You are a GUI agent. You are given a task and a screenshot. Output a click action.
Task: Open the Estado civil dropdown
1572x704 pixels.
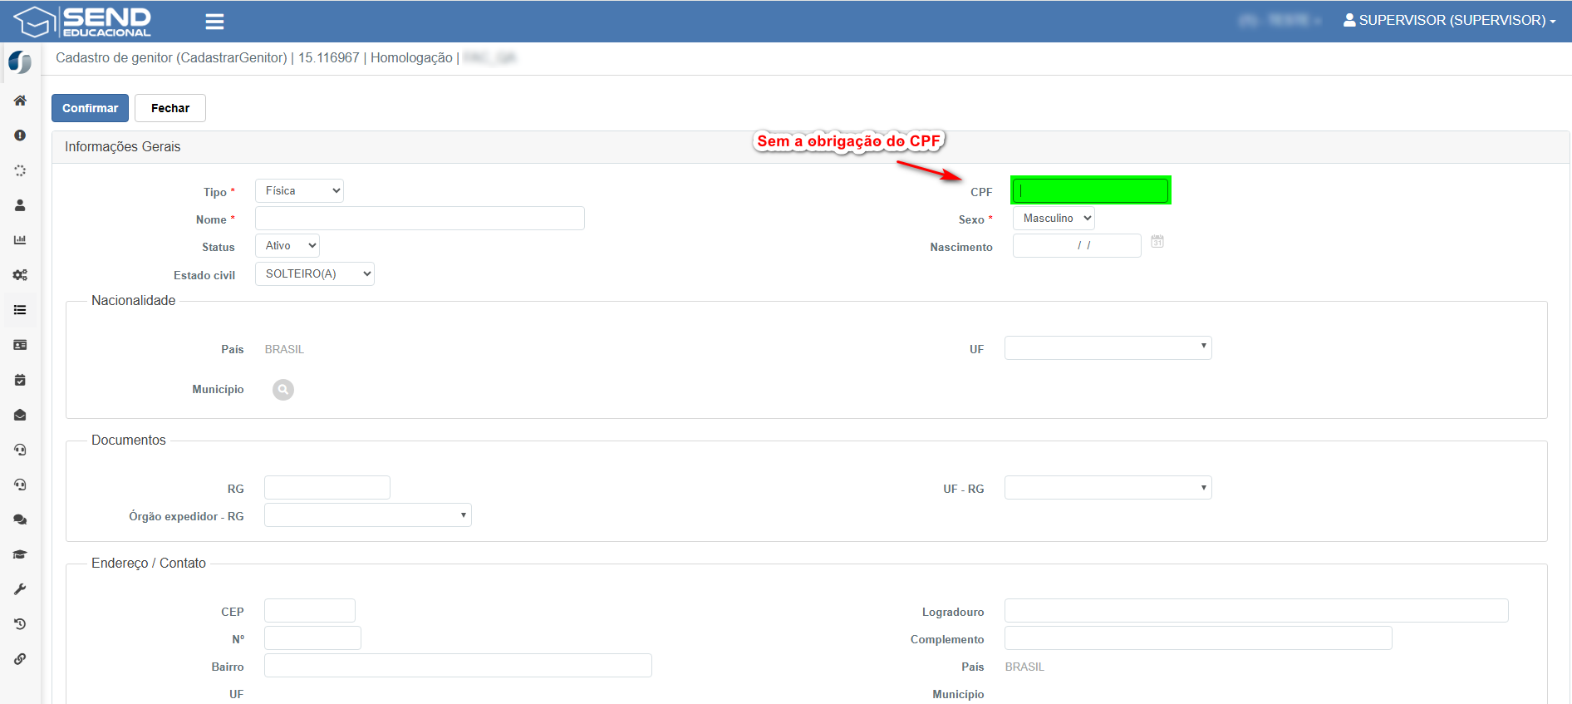314,274
